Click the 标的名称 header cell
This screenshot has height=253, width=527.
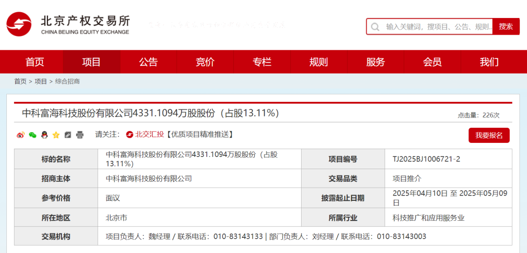[x=56, y=159]
